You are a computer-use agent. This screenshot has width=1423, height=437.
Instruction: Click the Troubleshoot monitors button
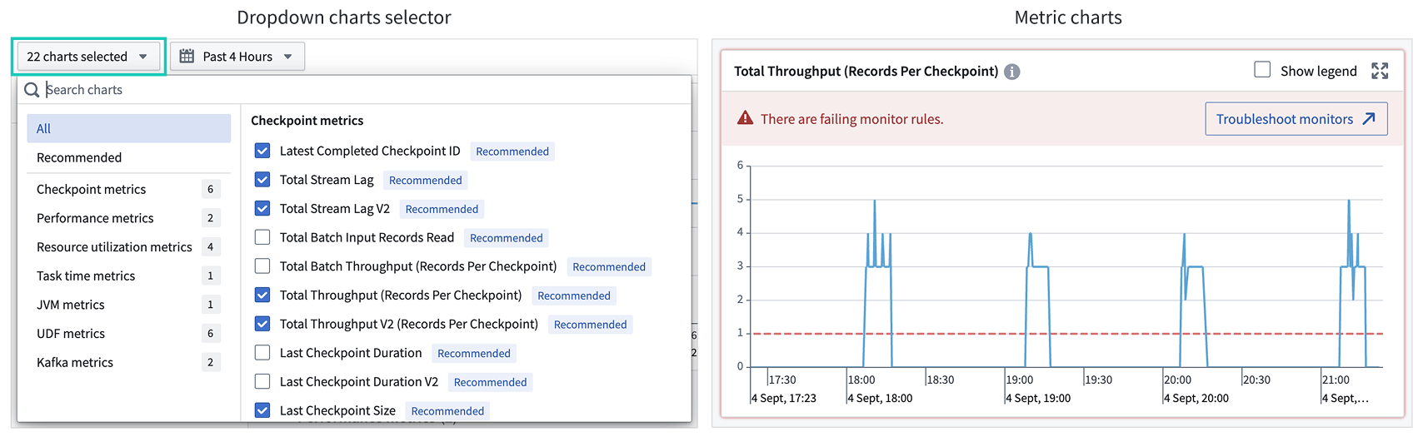(1296, 119)
